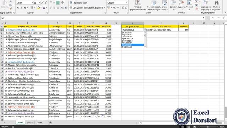Align cell text right
The height and width of the screenshot is (128, 227).
[x=57, y=8]
